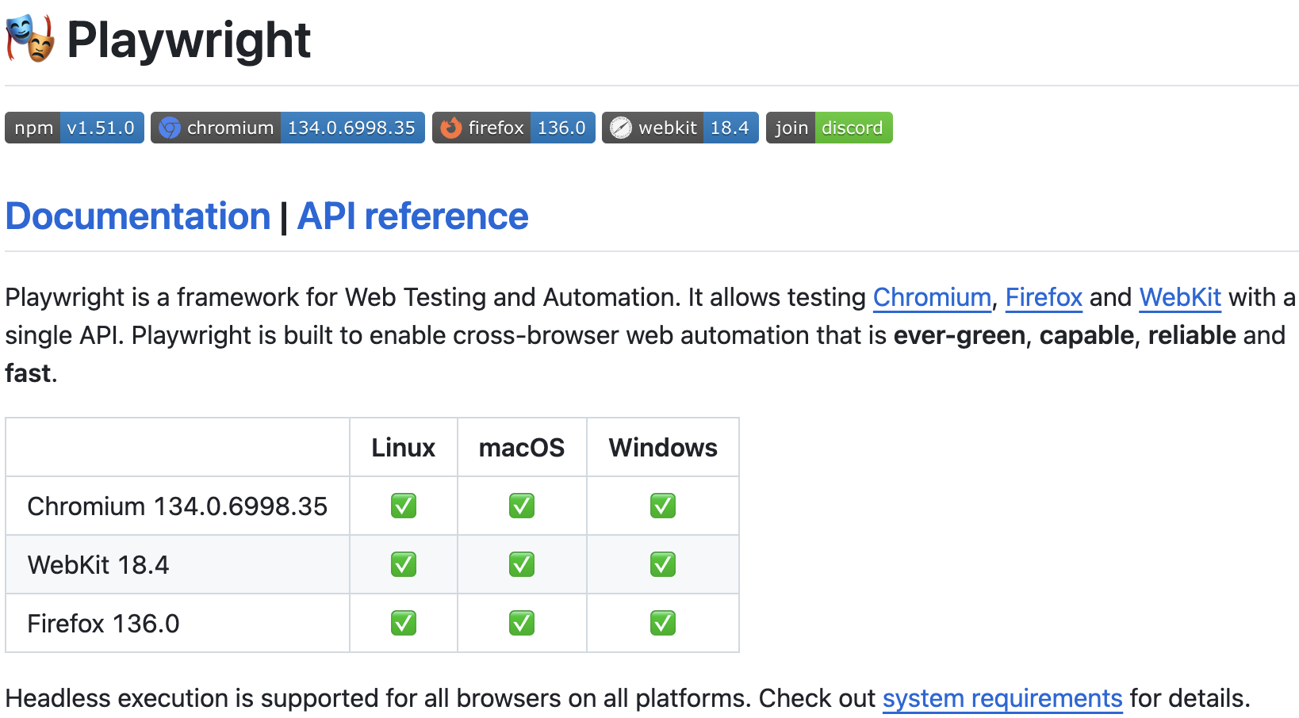Open the Documentation link
Screen dimensions: 1299x718
[x=138, y=216]
